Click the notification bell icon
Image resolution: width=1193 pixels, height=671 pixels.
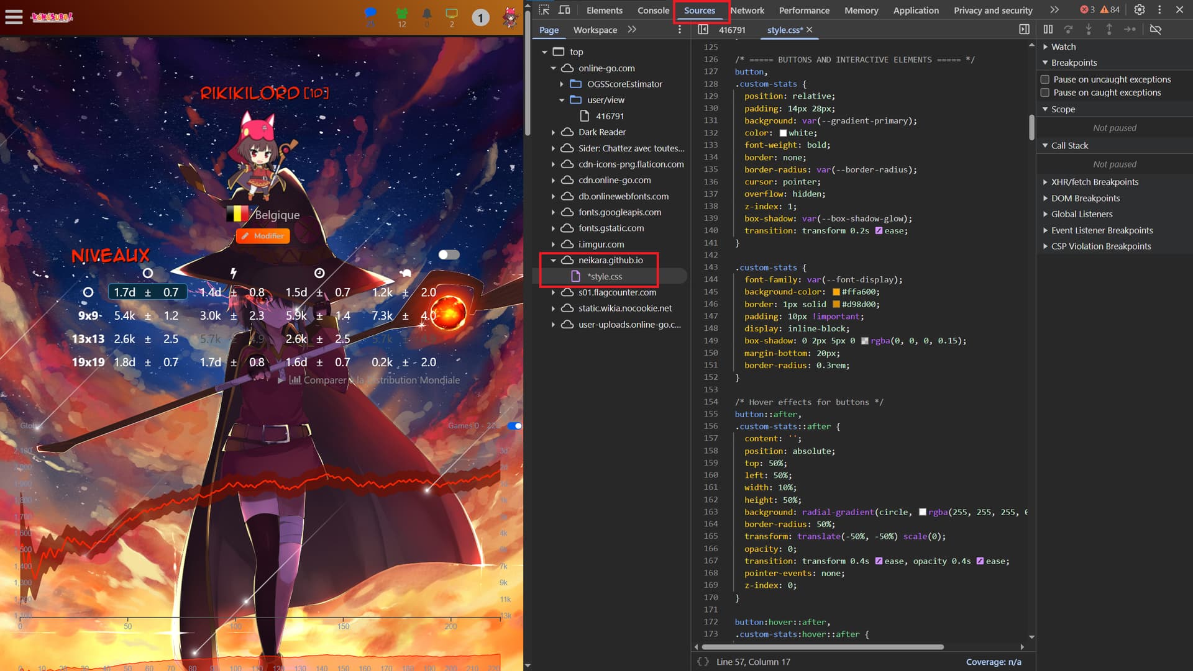[x=427, y=14]
